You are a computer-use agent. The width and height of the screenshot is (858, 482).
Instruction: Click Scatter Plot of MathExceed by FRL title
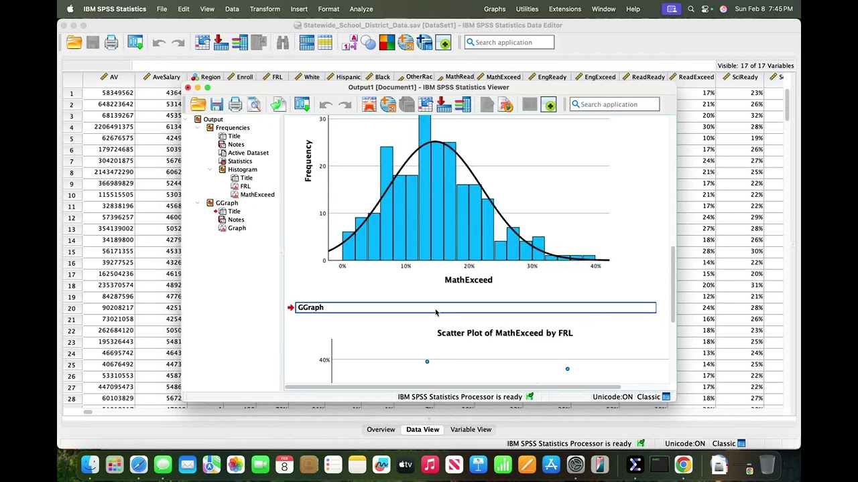coord(505,333)
